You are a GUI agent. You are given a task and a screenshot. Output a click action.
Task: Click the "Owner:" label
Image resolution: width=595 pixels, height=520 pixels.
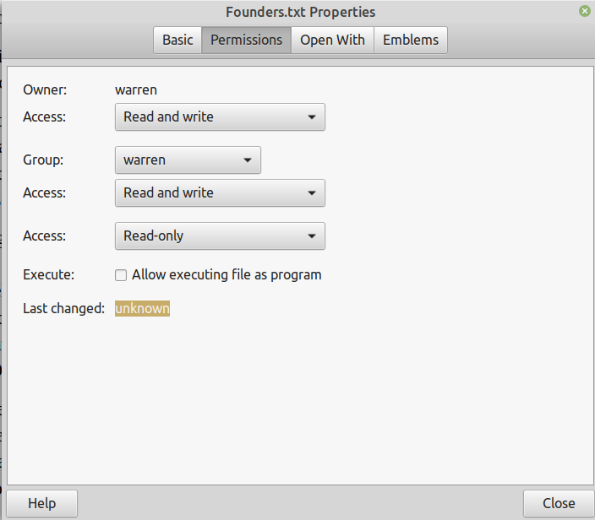[45, 89]
